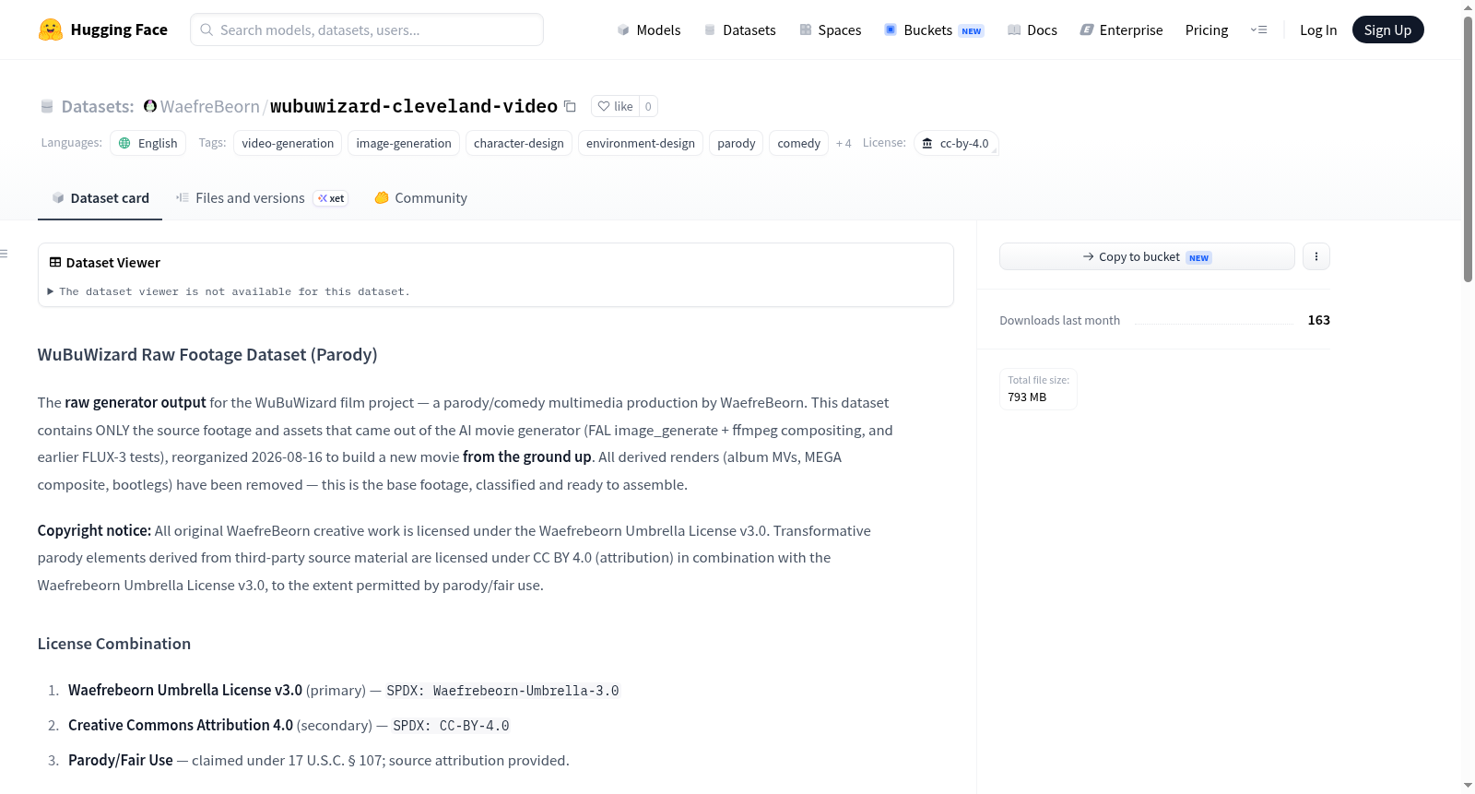Click the Copyright notice label
The image size is (1475, 794).
coord(94,530)
